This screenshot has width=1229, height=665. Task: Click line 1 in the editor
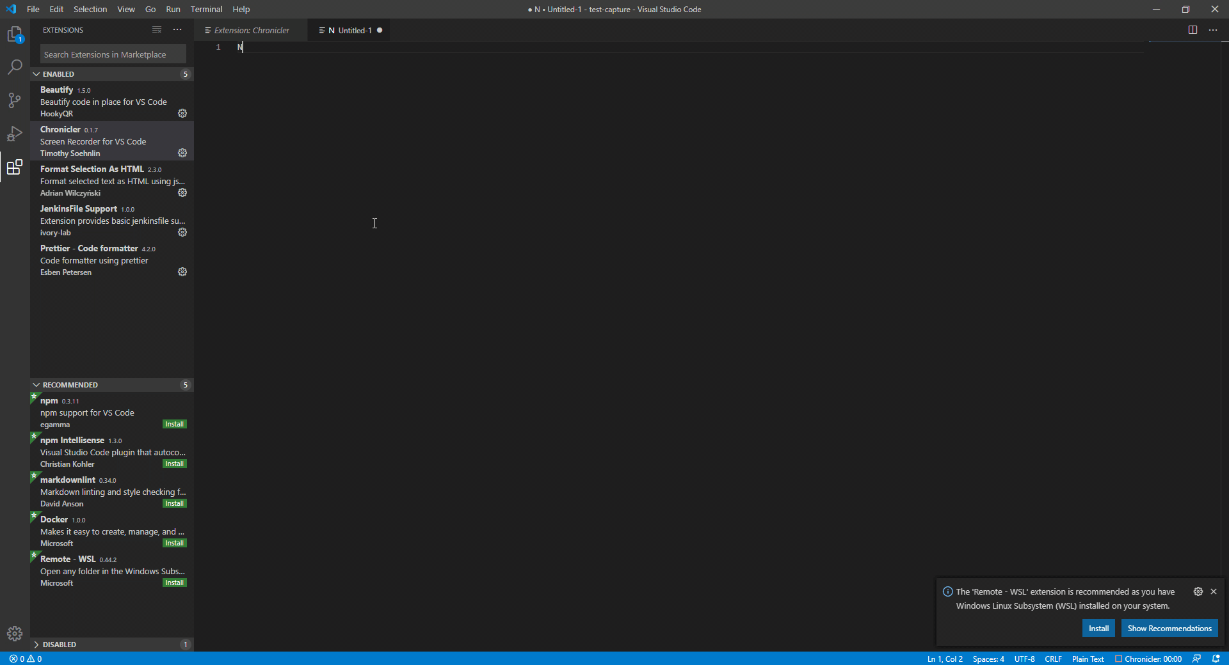point(669,47)
